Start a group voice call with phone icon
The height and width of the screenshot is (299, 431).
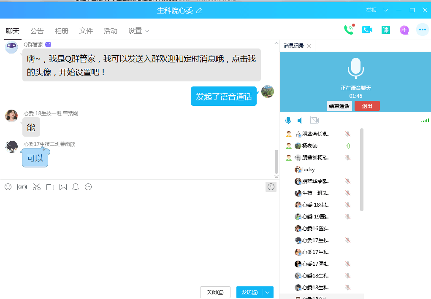point(349,30)
